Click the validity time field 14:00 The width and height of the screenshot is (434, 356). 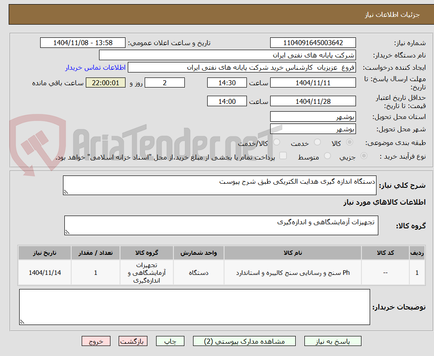click(x=227, y=101)
